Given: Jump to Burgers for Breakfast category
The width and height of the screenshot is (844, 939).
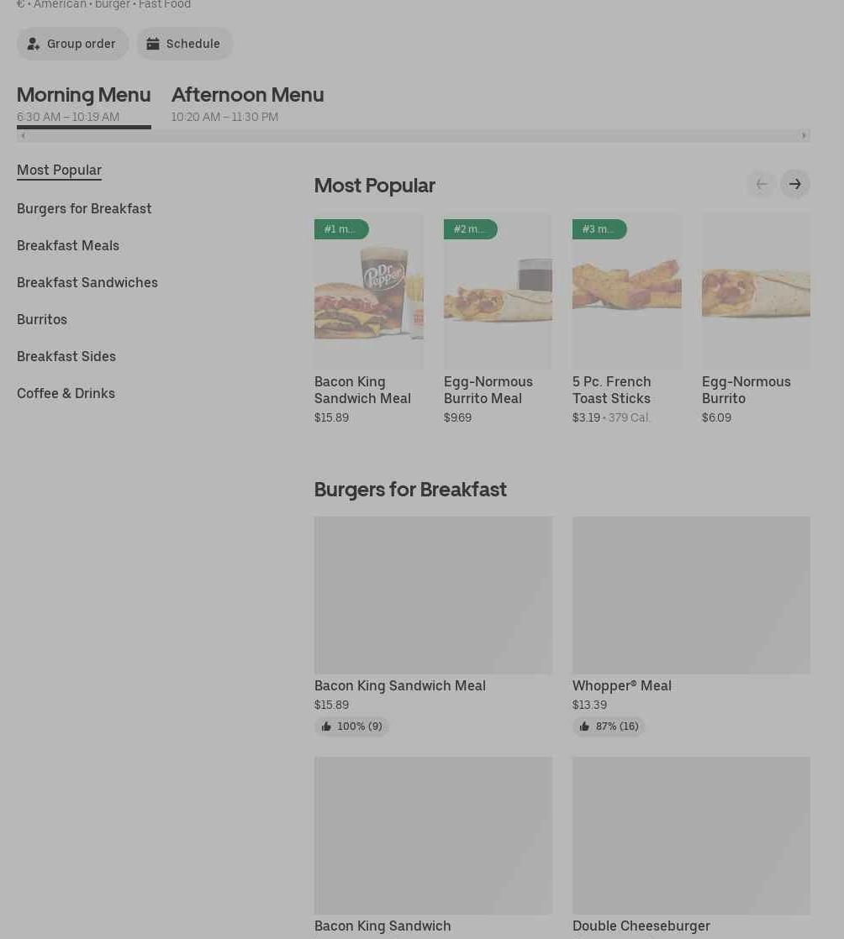Looking at the screenshot, I should (84, 208).
